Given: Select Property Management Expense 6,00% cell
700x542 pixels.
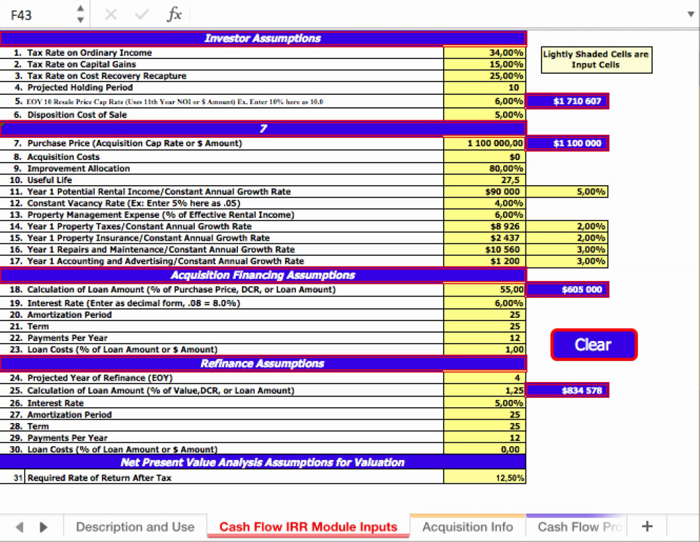Looking at the screenshot, I should tap(485, 215).
